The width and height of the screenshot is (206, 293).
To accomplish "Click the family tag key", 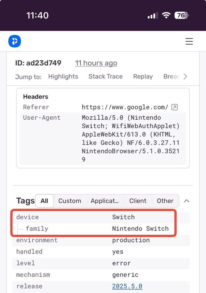I will coord(37,229).
